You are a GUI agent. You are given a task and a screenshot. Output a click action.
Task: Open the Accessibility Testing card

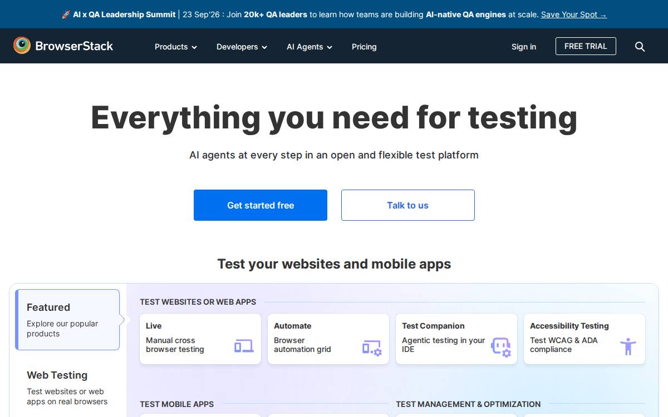click(584, 339)
